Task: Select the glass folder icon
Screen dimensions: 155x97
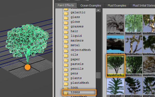Action: point(66,18)
